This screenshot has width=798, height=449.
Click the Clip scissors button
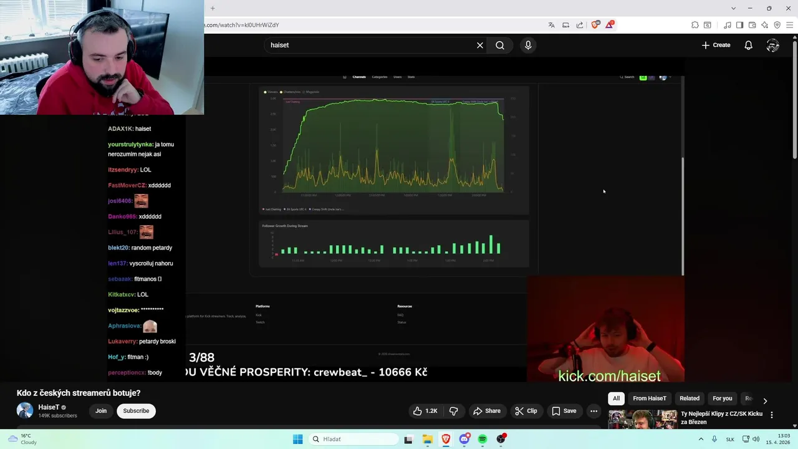click(526, 411)
